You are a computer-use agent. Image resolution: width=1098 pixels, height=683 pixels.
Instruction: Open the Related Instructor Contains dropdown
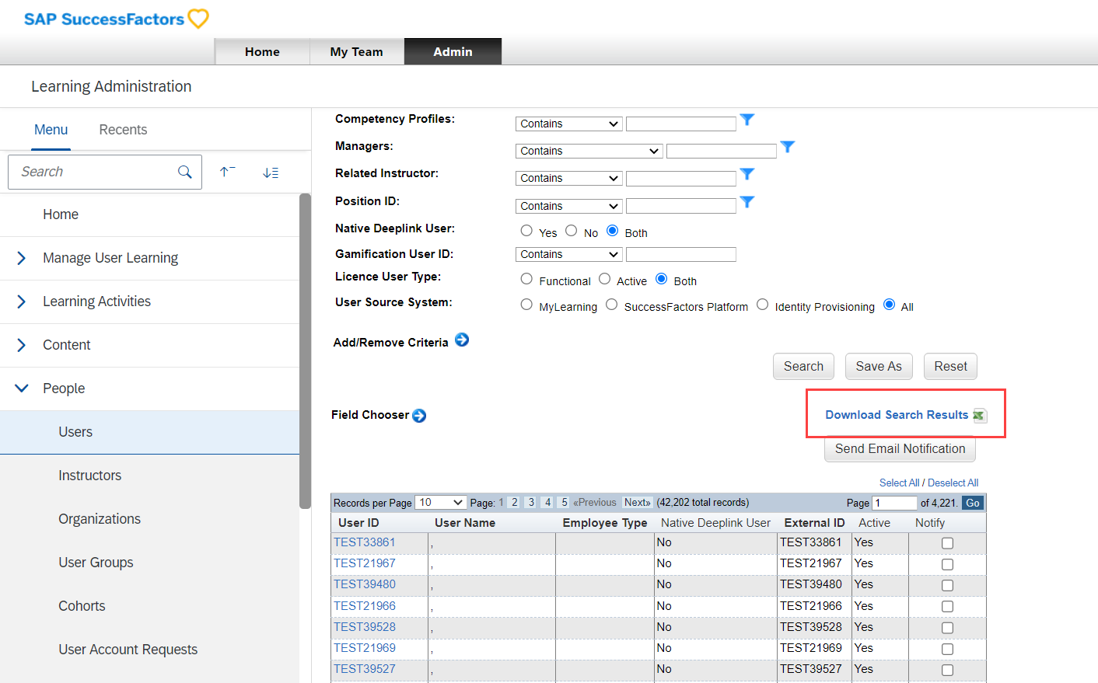[x=568, y=178]
